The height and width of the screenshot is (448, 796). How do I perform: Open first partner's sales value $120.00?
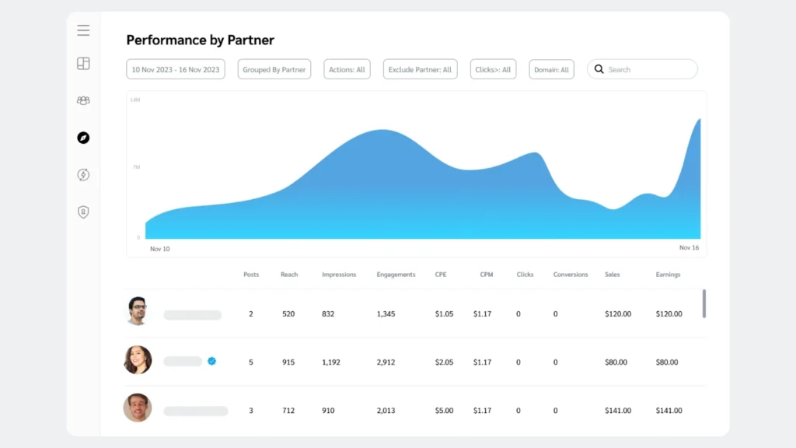click(618, 313)
